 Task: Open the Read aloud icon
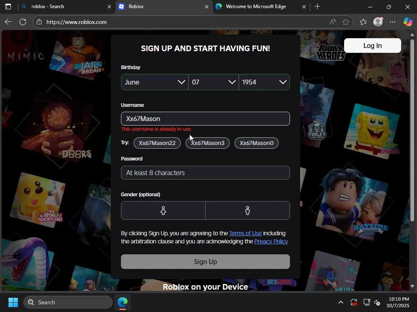(333, 22)
